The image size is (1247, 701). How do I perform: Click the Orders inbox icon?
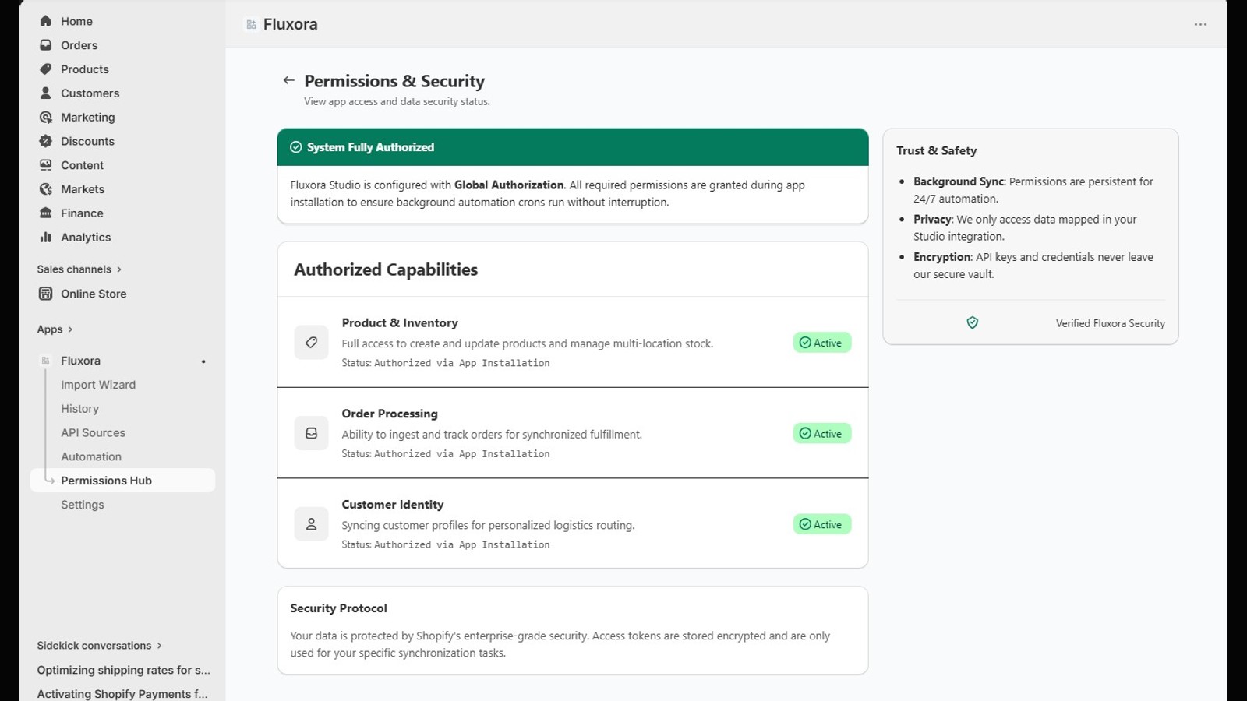click(45, 45)
